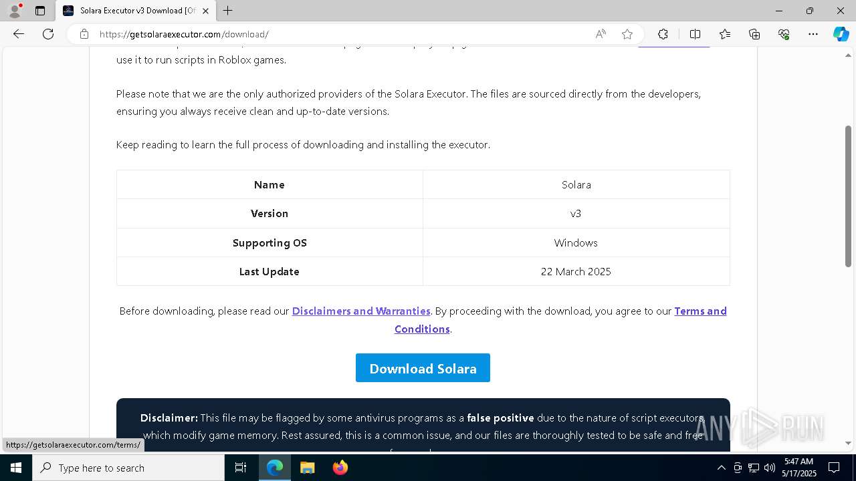Select the 'v3' version cell
The image size is (856, 481).
(576, 214)
